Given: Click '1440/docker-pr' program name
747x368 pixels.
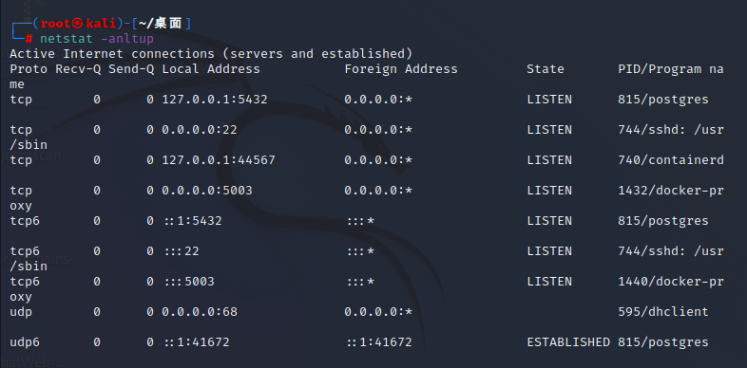Looking at the screenshot, I should (x=671, y=282).
